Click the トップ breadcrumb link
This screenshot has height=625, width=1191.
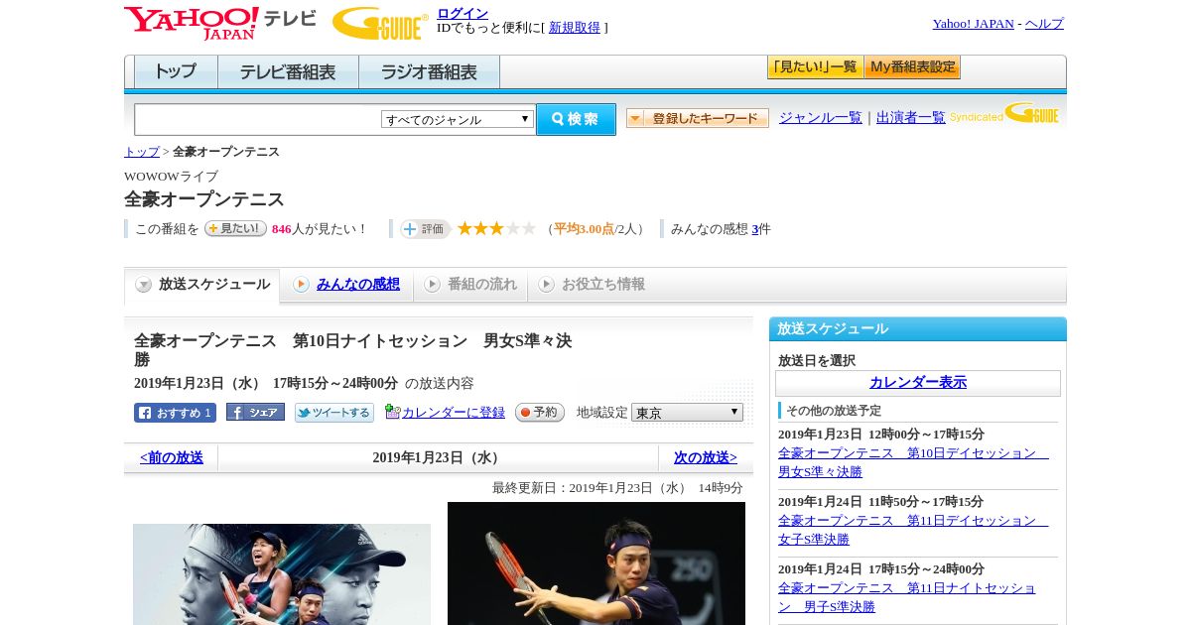[x=142, y=152]
